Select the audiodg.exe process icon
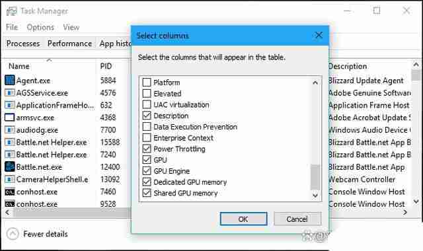This screenshot has height=251, width=423. (x=9, y=129)
